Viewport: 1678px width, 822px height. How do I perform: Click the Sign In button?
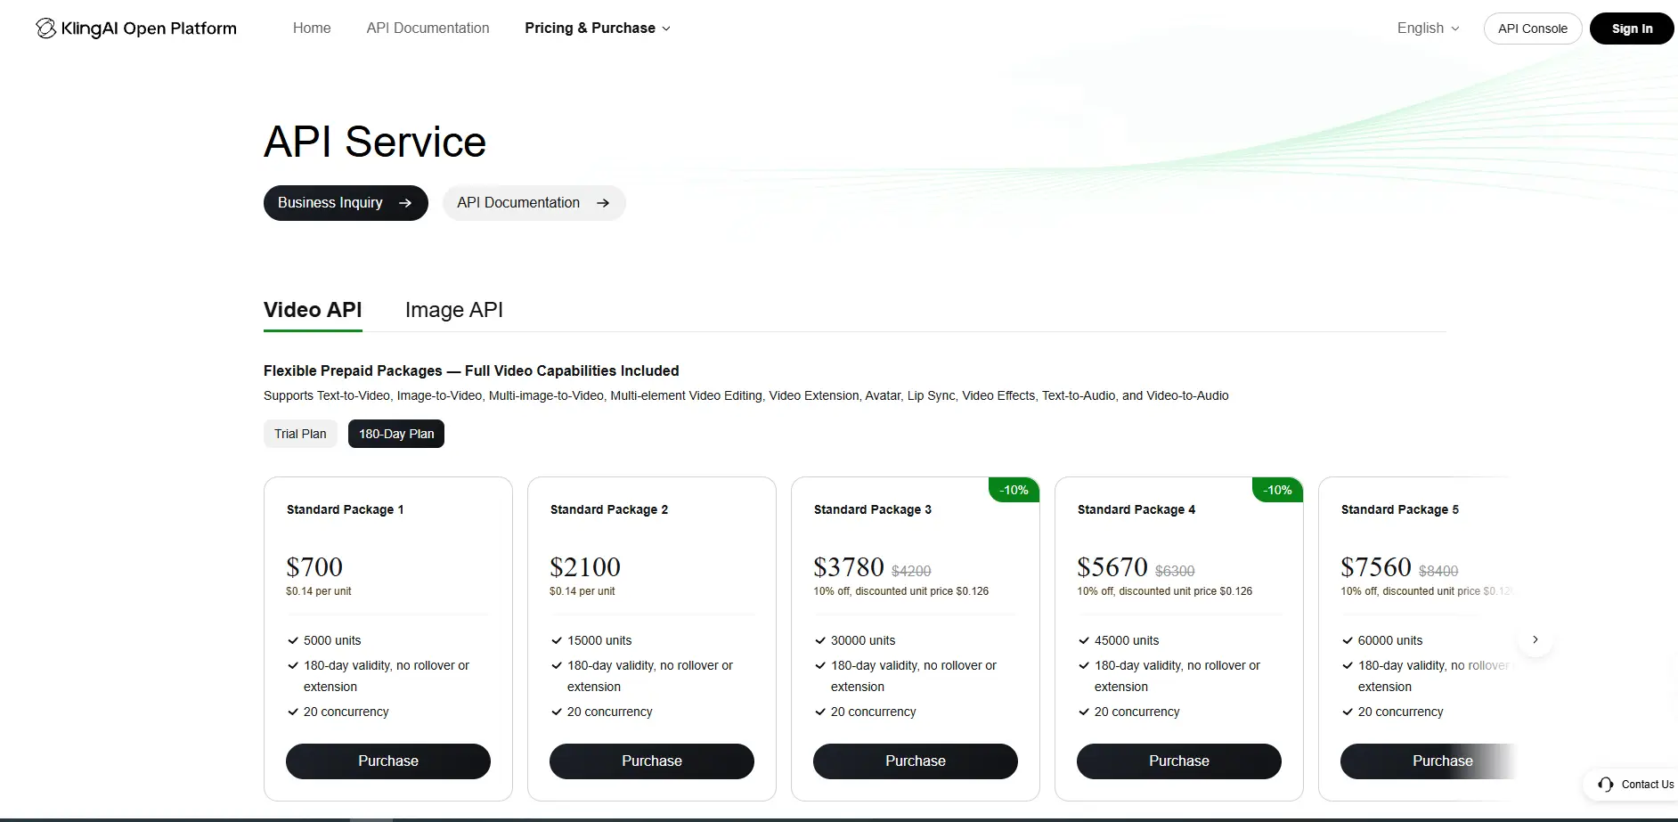1632,28
